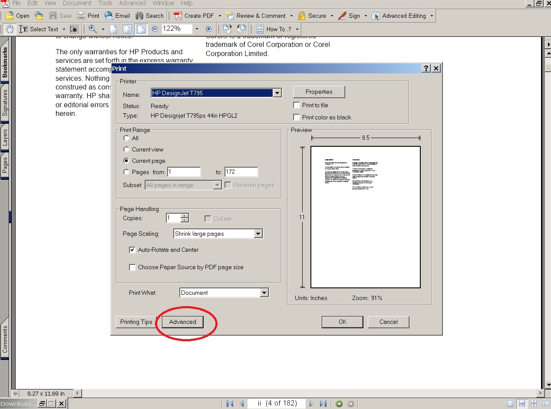Open the Review & Comment tool
Screen dimensions: 551x409
(x=256, y=16)
